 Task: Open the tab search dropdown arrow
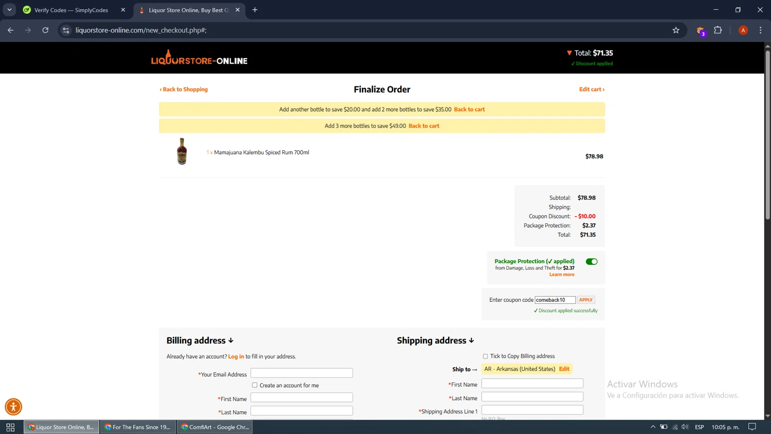coord(9,10)
